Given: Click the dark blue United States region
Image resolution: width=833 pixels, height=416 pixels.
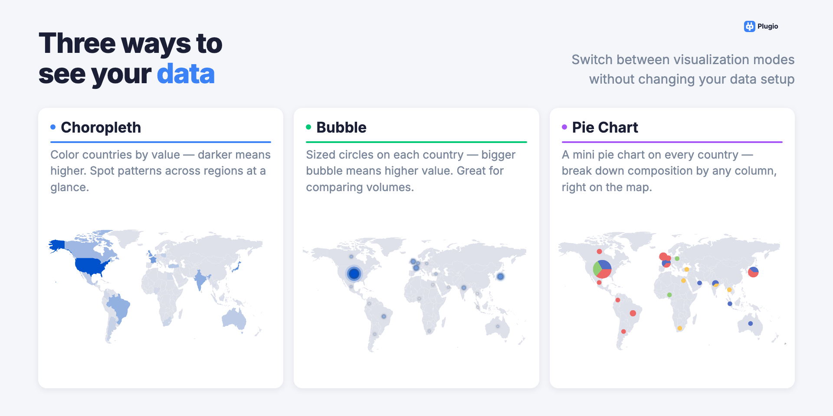Looking at the screenshot, I should click(91, 265).
